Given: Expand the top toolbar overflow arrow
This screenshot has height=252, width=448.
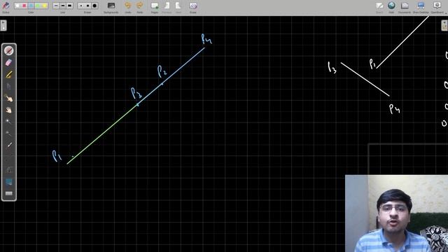Looking at the screenshot, I should [446, 13].
